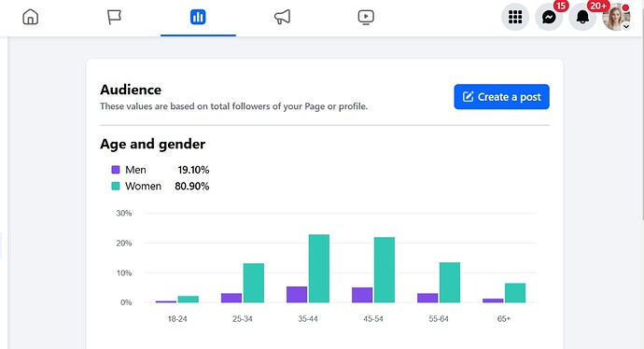Click the purple Men bar for 25-34
This screenshot has height=349, width=644.
click(x=231, y=298)
